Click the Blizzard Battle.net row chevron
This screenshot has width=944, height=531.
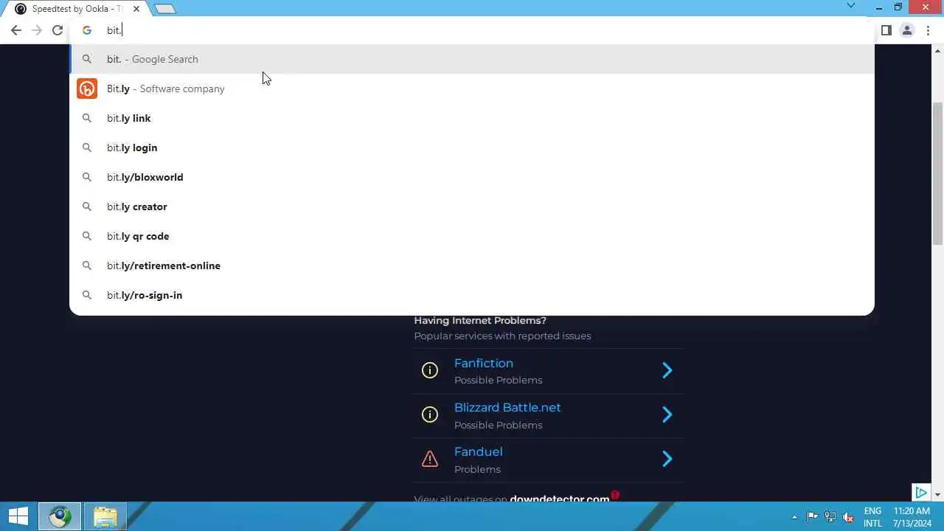[667, 414]
